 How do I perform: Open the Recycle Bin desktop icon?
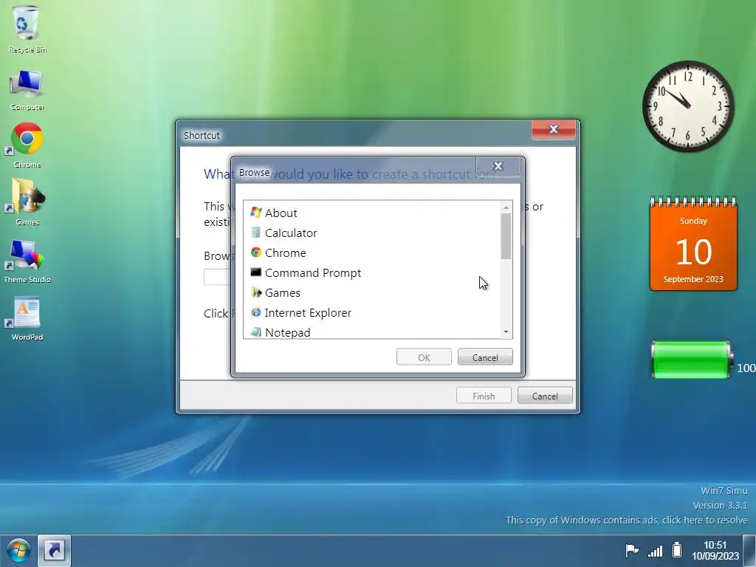pos(27,29)
